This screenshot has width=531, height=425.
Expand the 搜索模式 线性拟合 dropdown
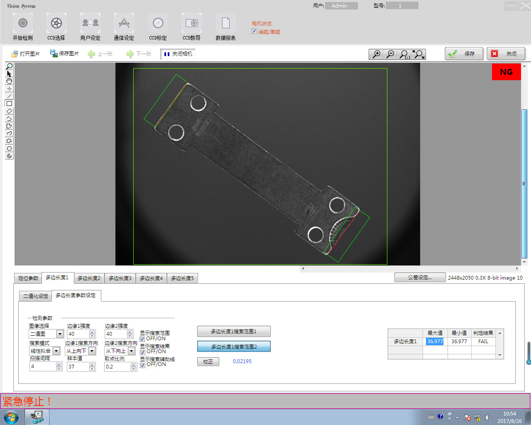click(56, 351)
